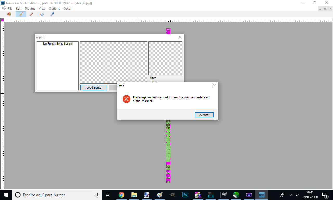Click the magenta color swatch
333x200 pixels.
2,20
